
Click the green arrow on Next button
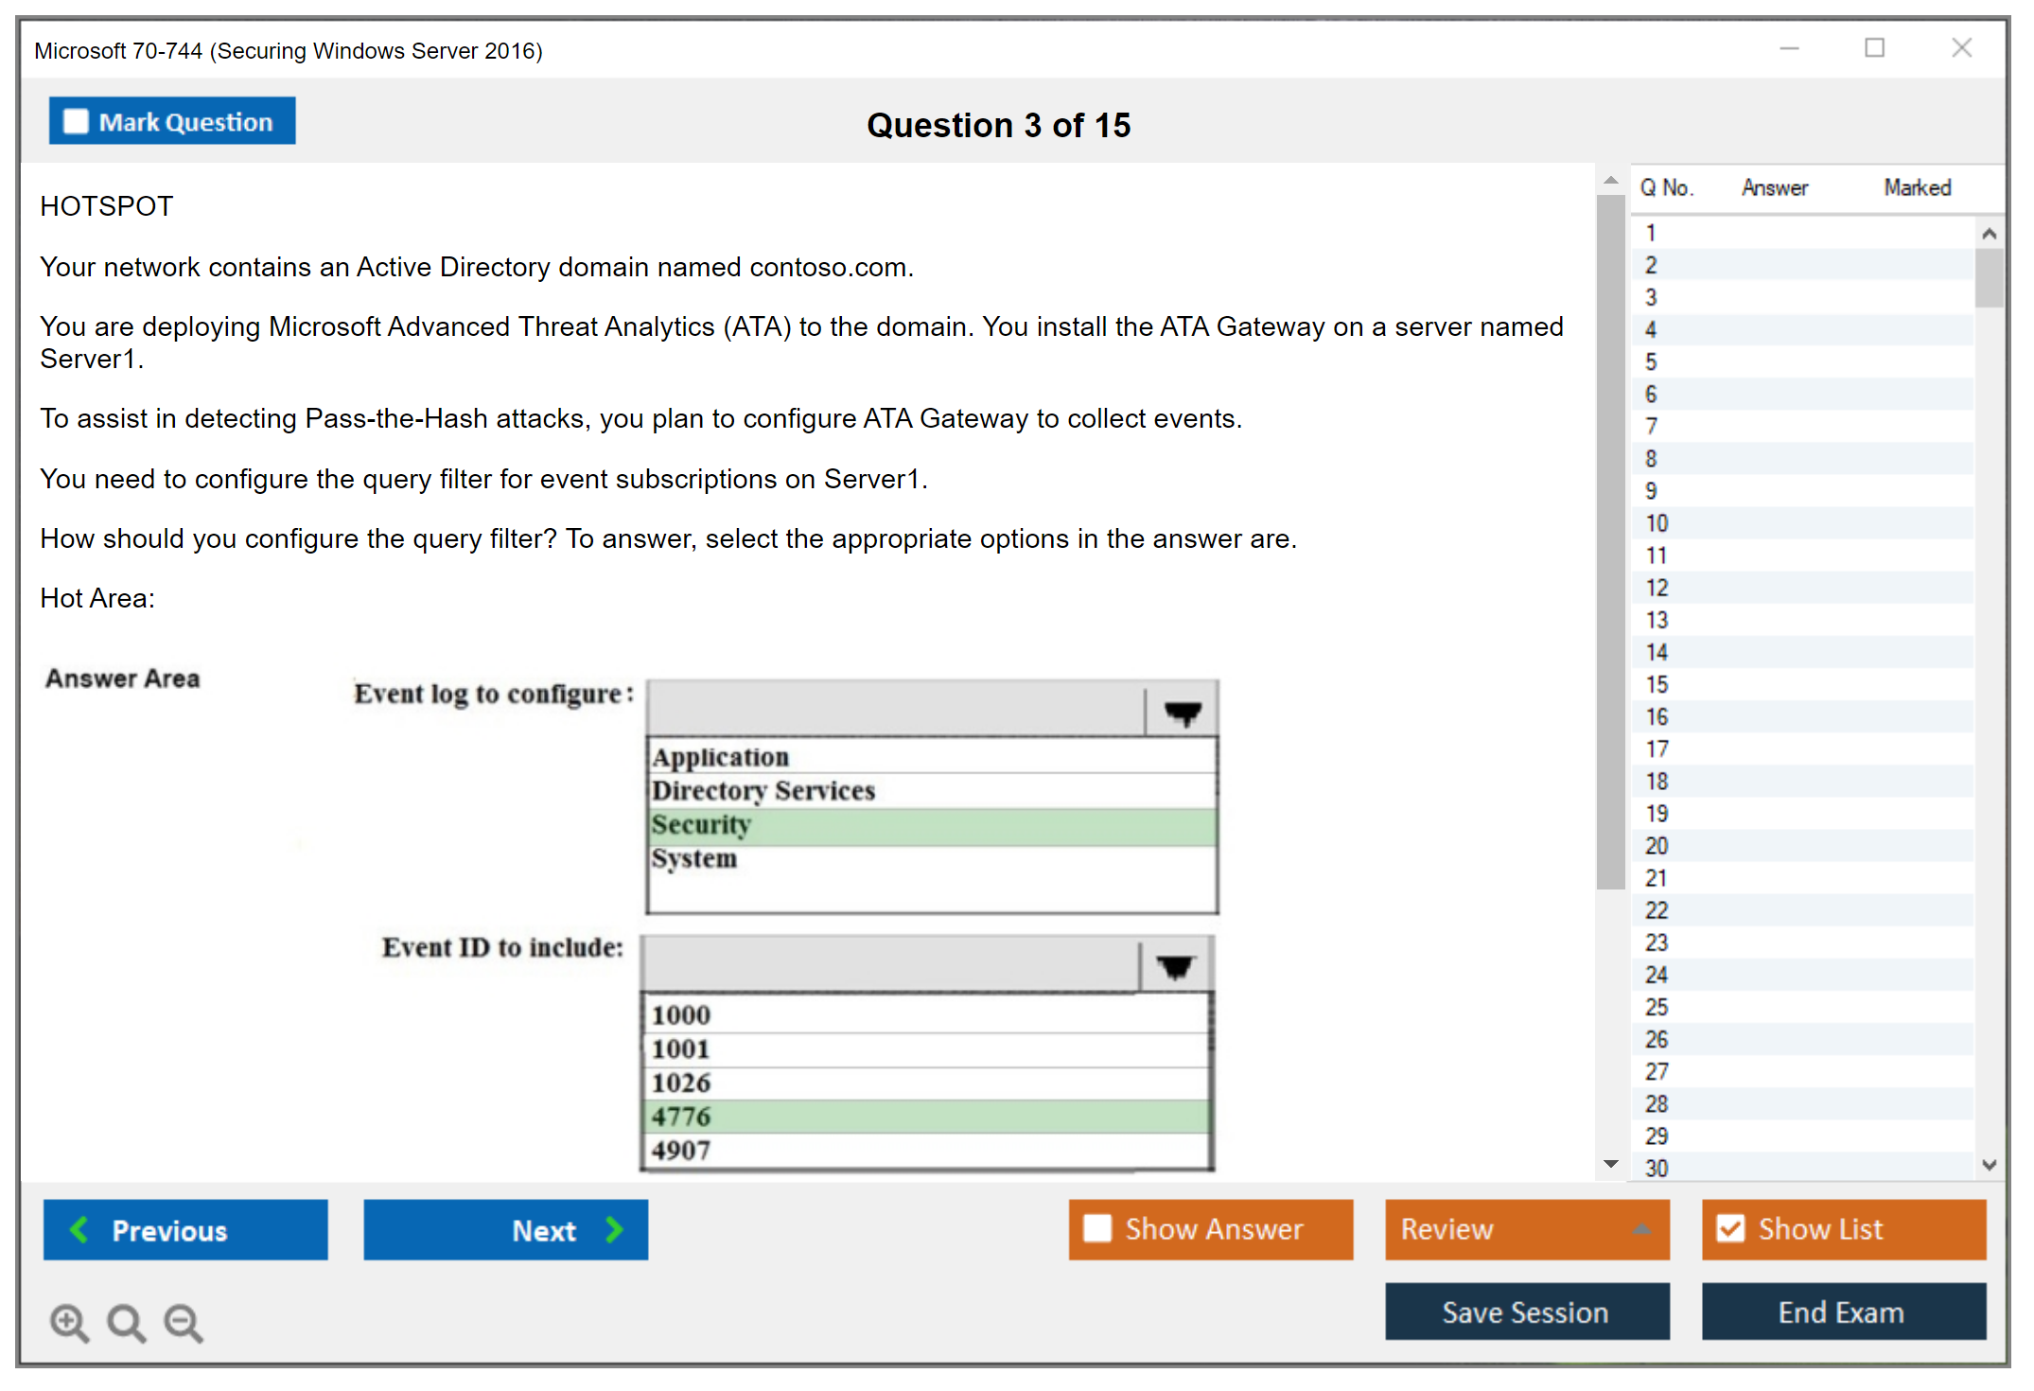(615, 1229)
